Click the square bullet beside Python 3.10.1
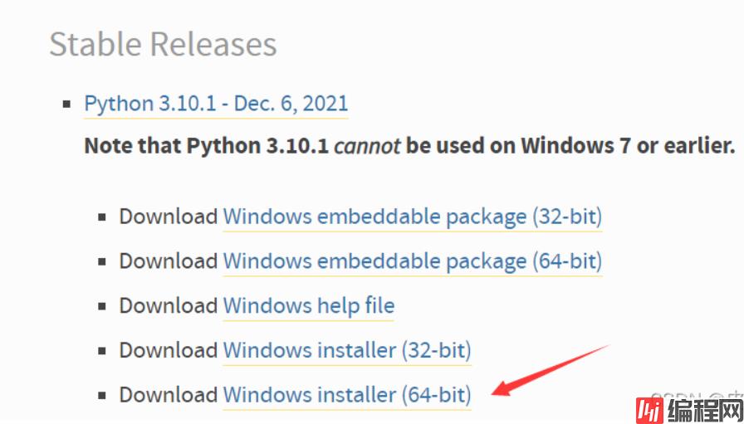744x424 pixels. pyautogui.click(x=66, y=105)
